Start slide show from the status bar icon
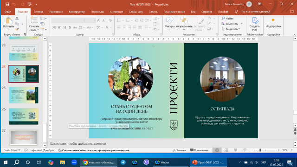Image resolution: width=297 pixels, height=167 pixels. [x=245, y=150]
